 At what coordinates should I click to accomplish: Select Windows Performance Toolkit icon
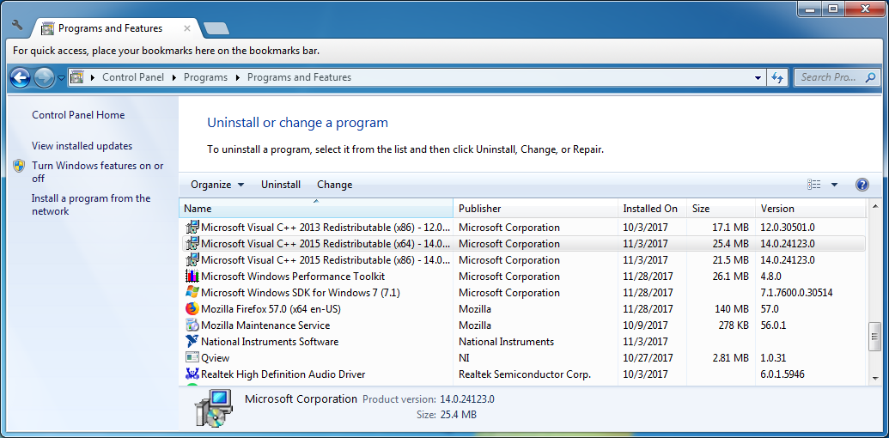click(192, 277)
